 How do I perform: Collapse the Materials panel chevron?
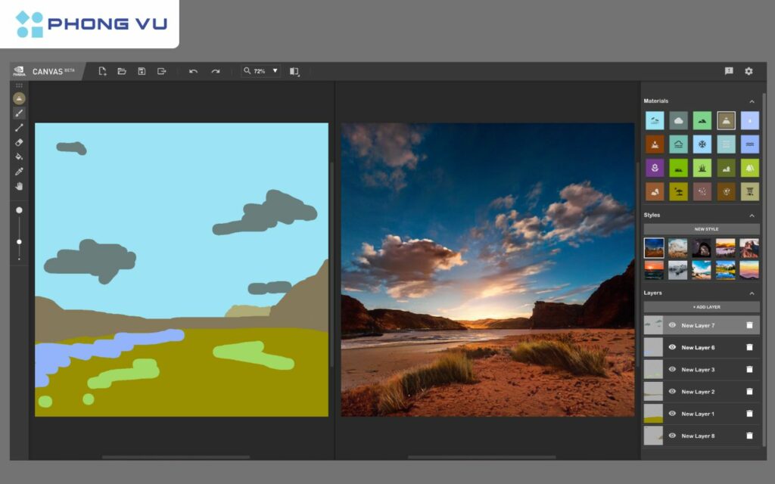pos(752,101)
